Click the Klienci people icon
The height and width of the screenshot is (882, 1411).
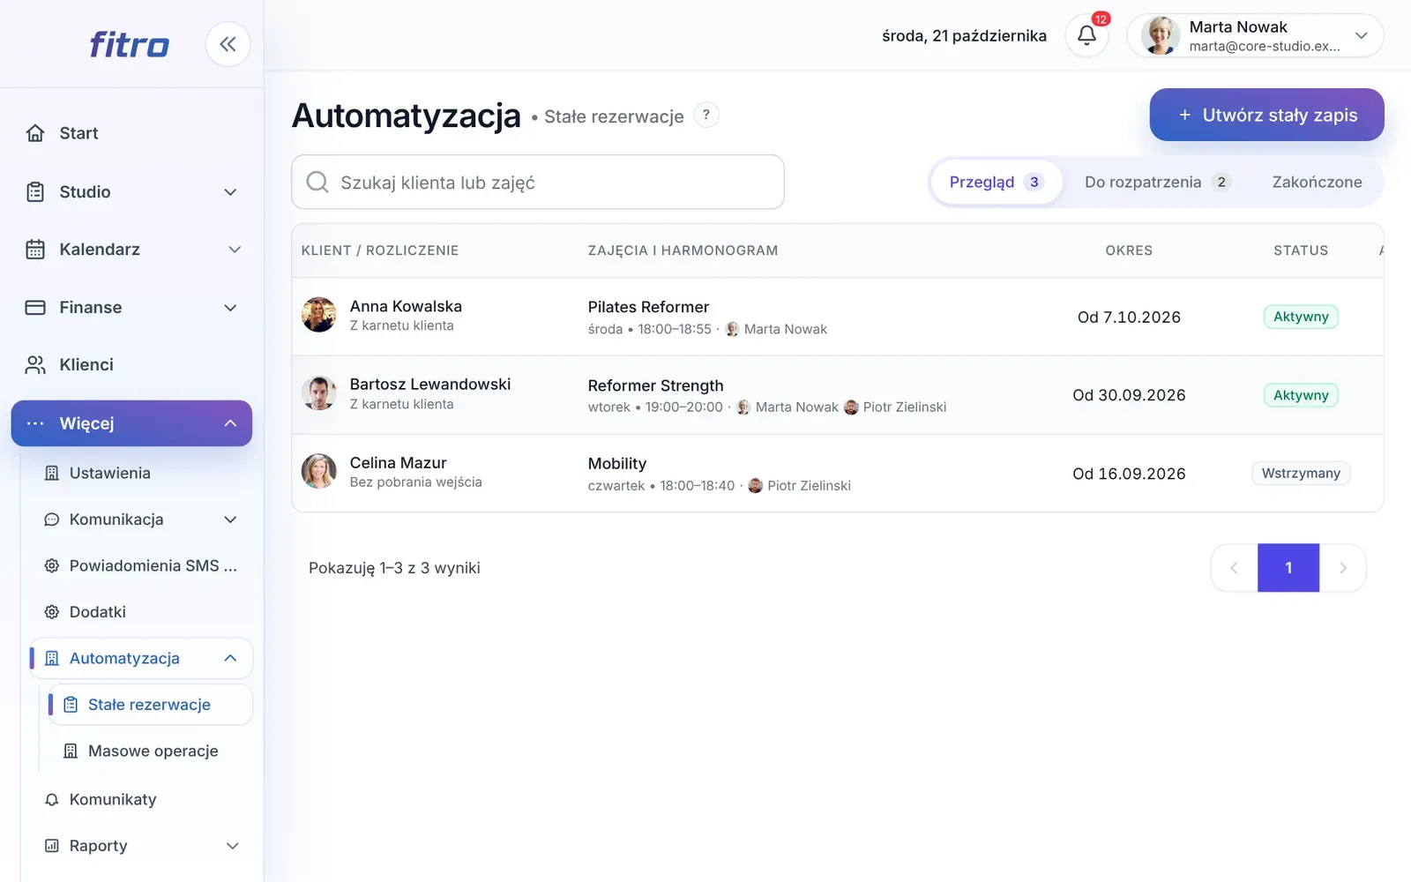click(x=35, y=365)
